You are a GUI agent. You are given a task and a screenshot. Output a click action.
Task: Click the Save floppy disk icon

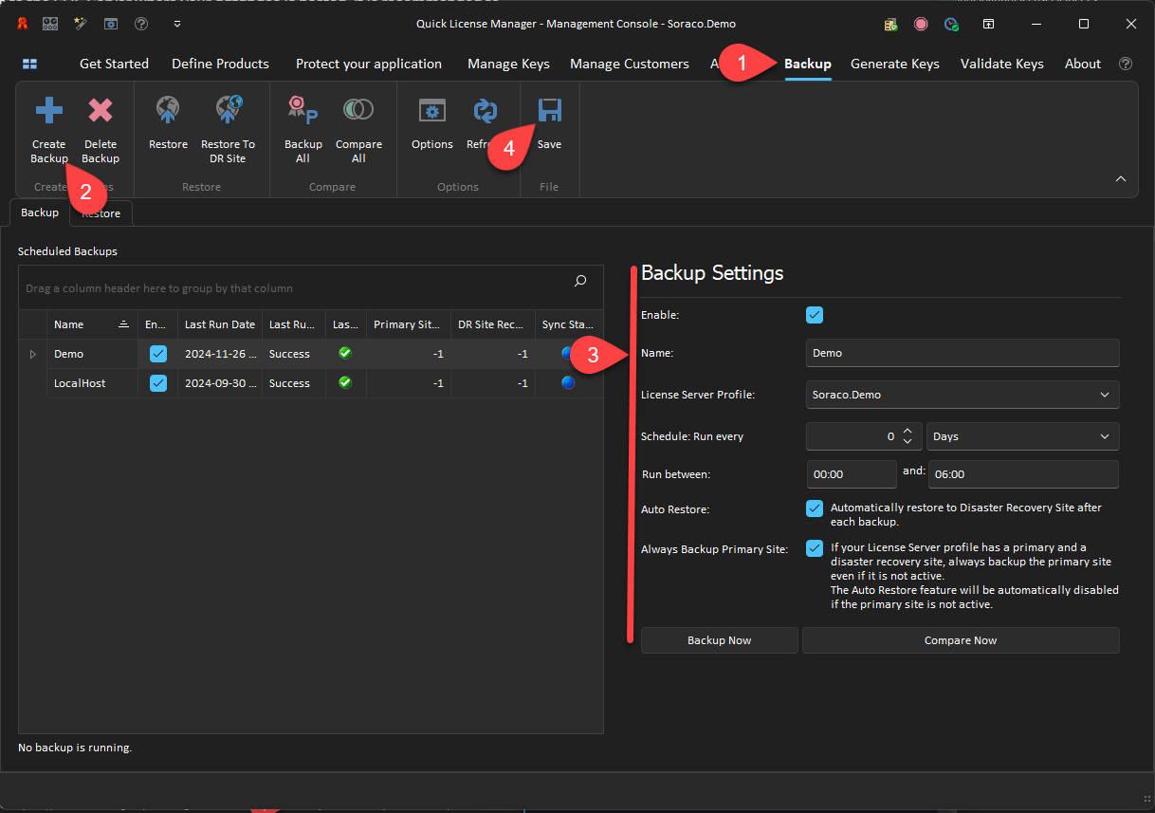click(x=549, y=112)
